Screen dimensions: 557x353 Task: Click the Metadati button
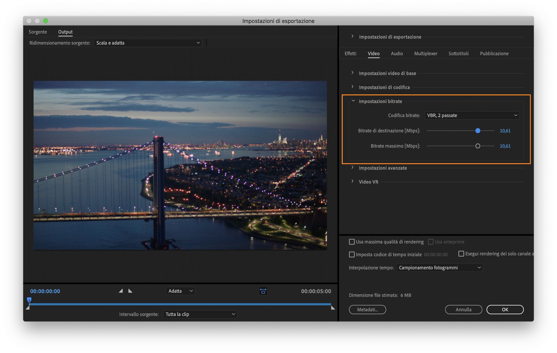(367, 309)
